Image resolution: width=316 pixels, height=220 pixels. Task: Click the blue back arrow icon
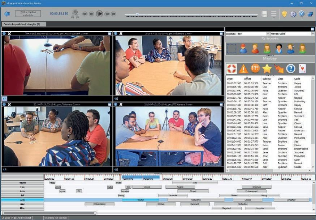point(7,14)
